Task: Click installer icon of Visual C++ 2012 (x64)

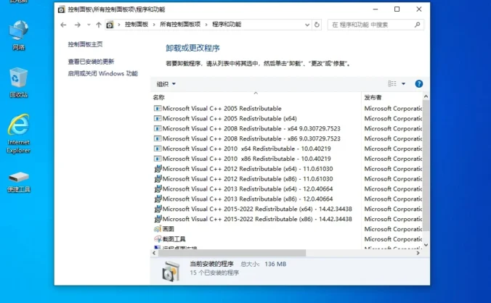Action: pyautogui.click(x=158, y=169)
